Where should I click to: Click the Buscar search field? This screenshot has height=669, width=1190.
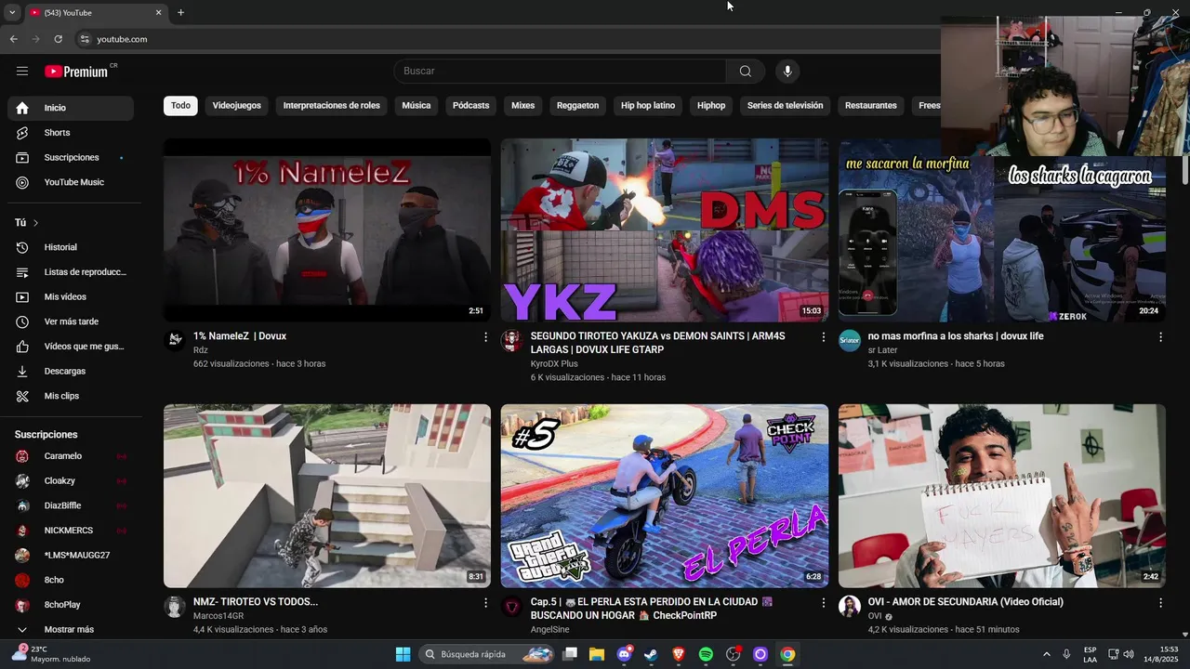(x=560, y=71)
